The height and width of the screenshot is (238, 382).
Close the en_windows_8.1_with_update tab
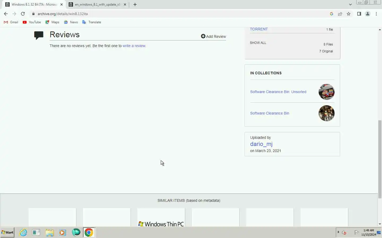[125, 4]
